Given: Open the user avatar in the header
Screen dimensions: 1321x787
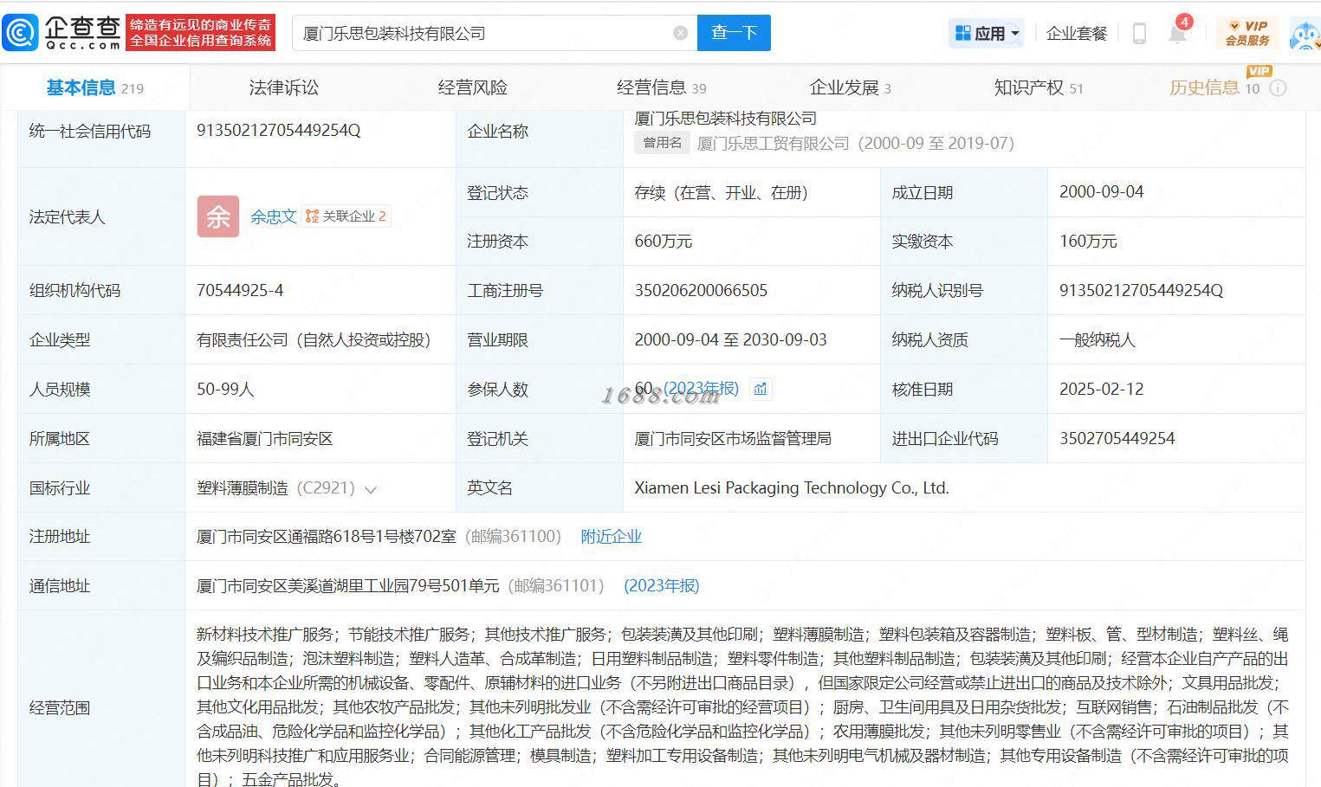Looking at the screenshot, I should (1305, 33).
